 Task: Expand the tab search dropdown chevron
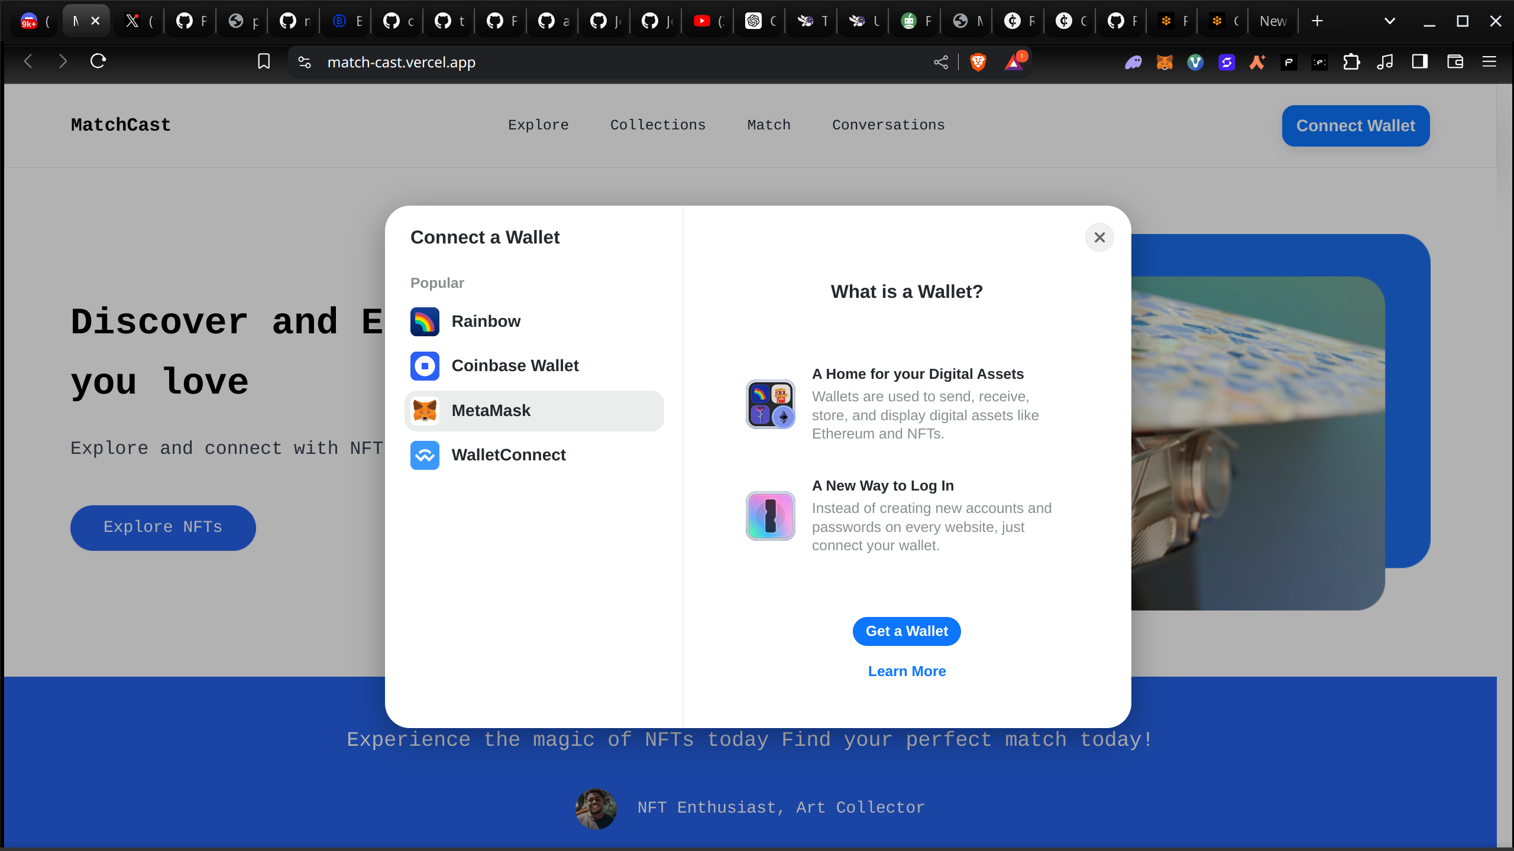pos(1390,21)
